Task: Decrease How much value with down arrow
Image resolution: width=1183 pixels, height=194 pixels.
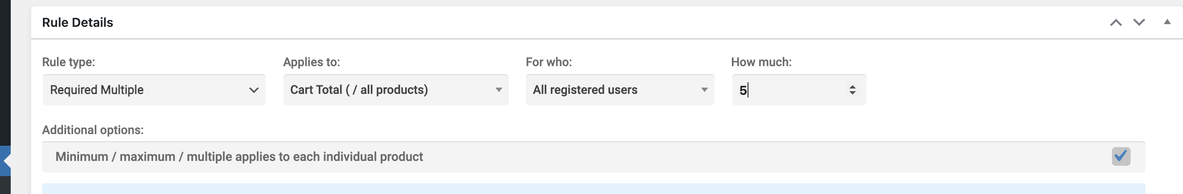Action: [852, 93]
